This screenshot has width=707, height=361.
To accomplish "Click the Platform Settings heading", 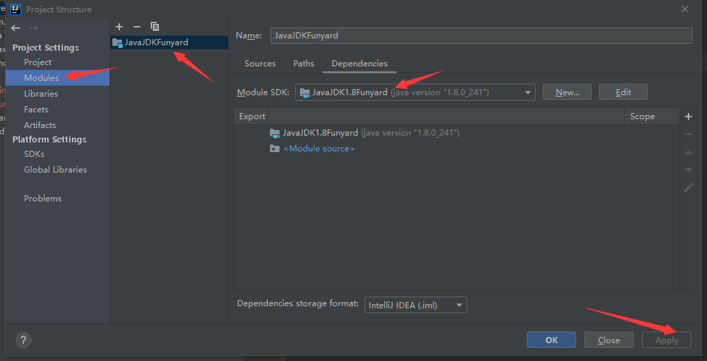I will click(49, 140).
